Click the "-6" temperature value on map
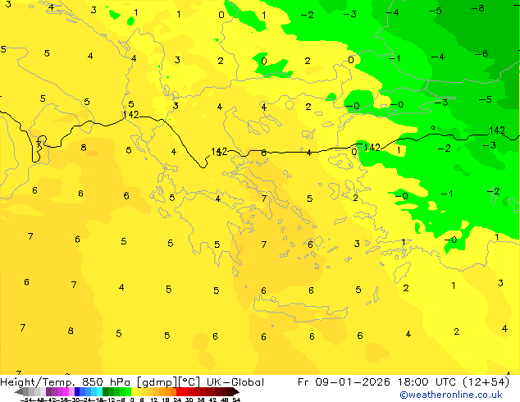Screen dimensions: 520x402 pyautogui.click(x=481, y=53)
